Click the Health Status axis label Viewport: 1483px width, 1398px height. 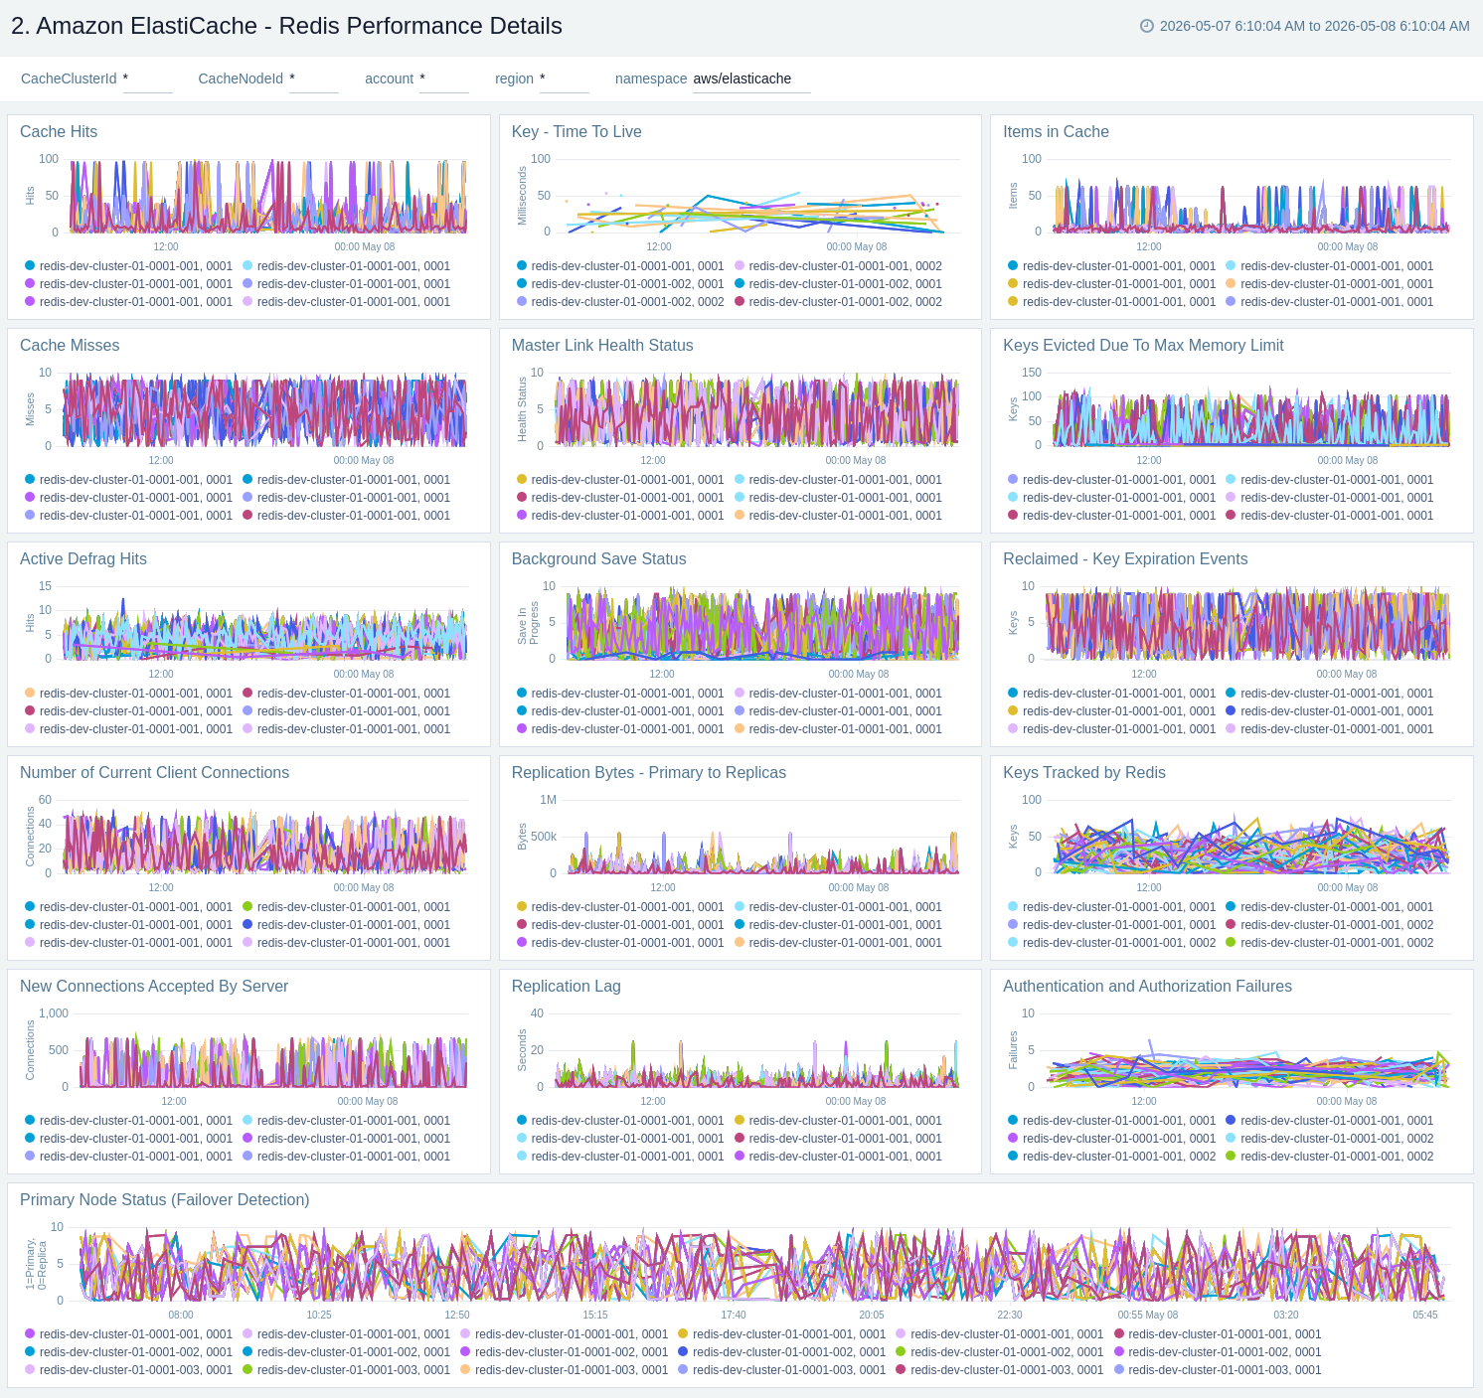pos(522,409)
